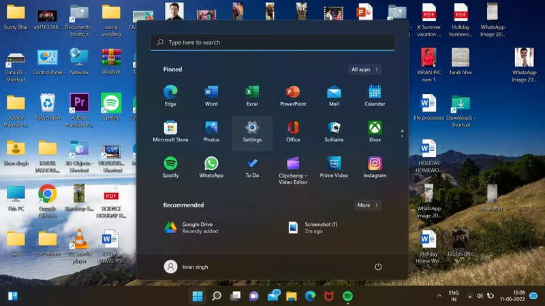The image size is (545, 306).
Task: Click the Start menu search box
Action: click(x=273, y=42)
